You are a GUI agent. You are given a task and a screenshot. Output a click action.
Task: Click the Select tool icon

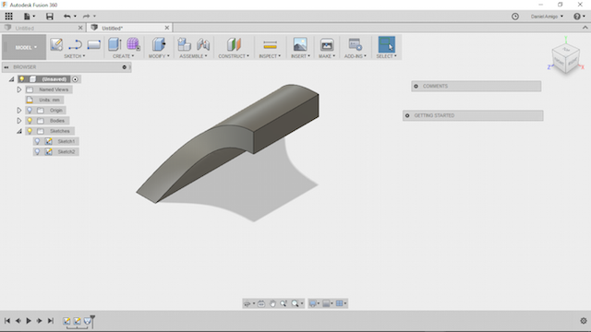pos(387,44)
